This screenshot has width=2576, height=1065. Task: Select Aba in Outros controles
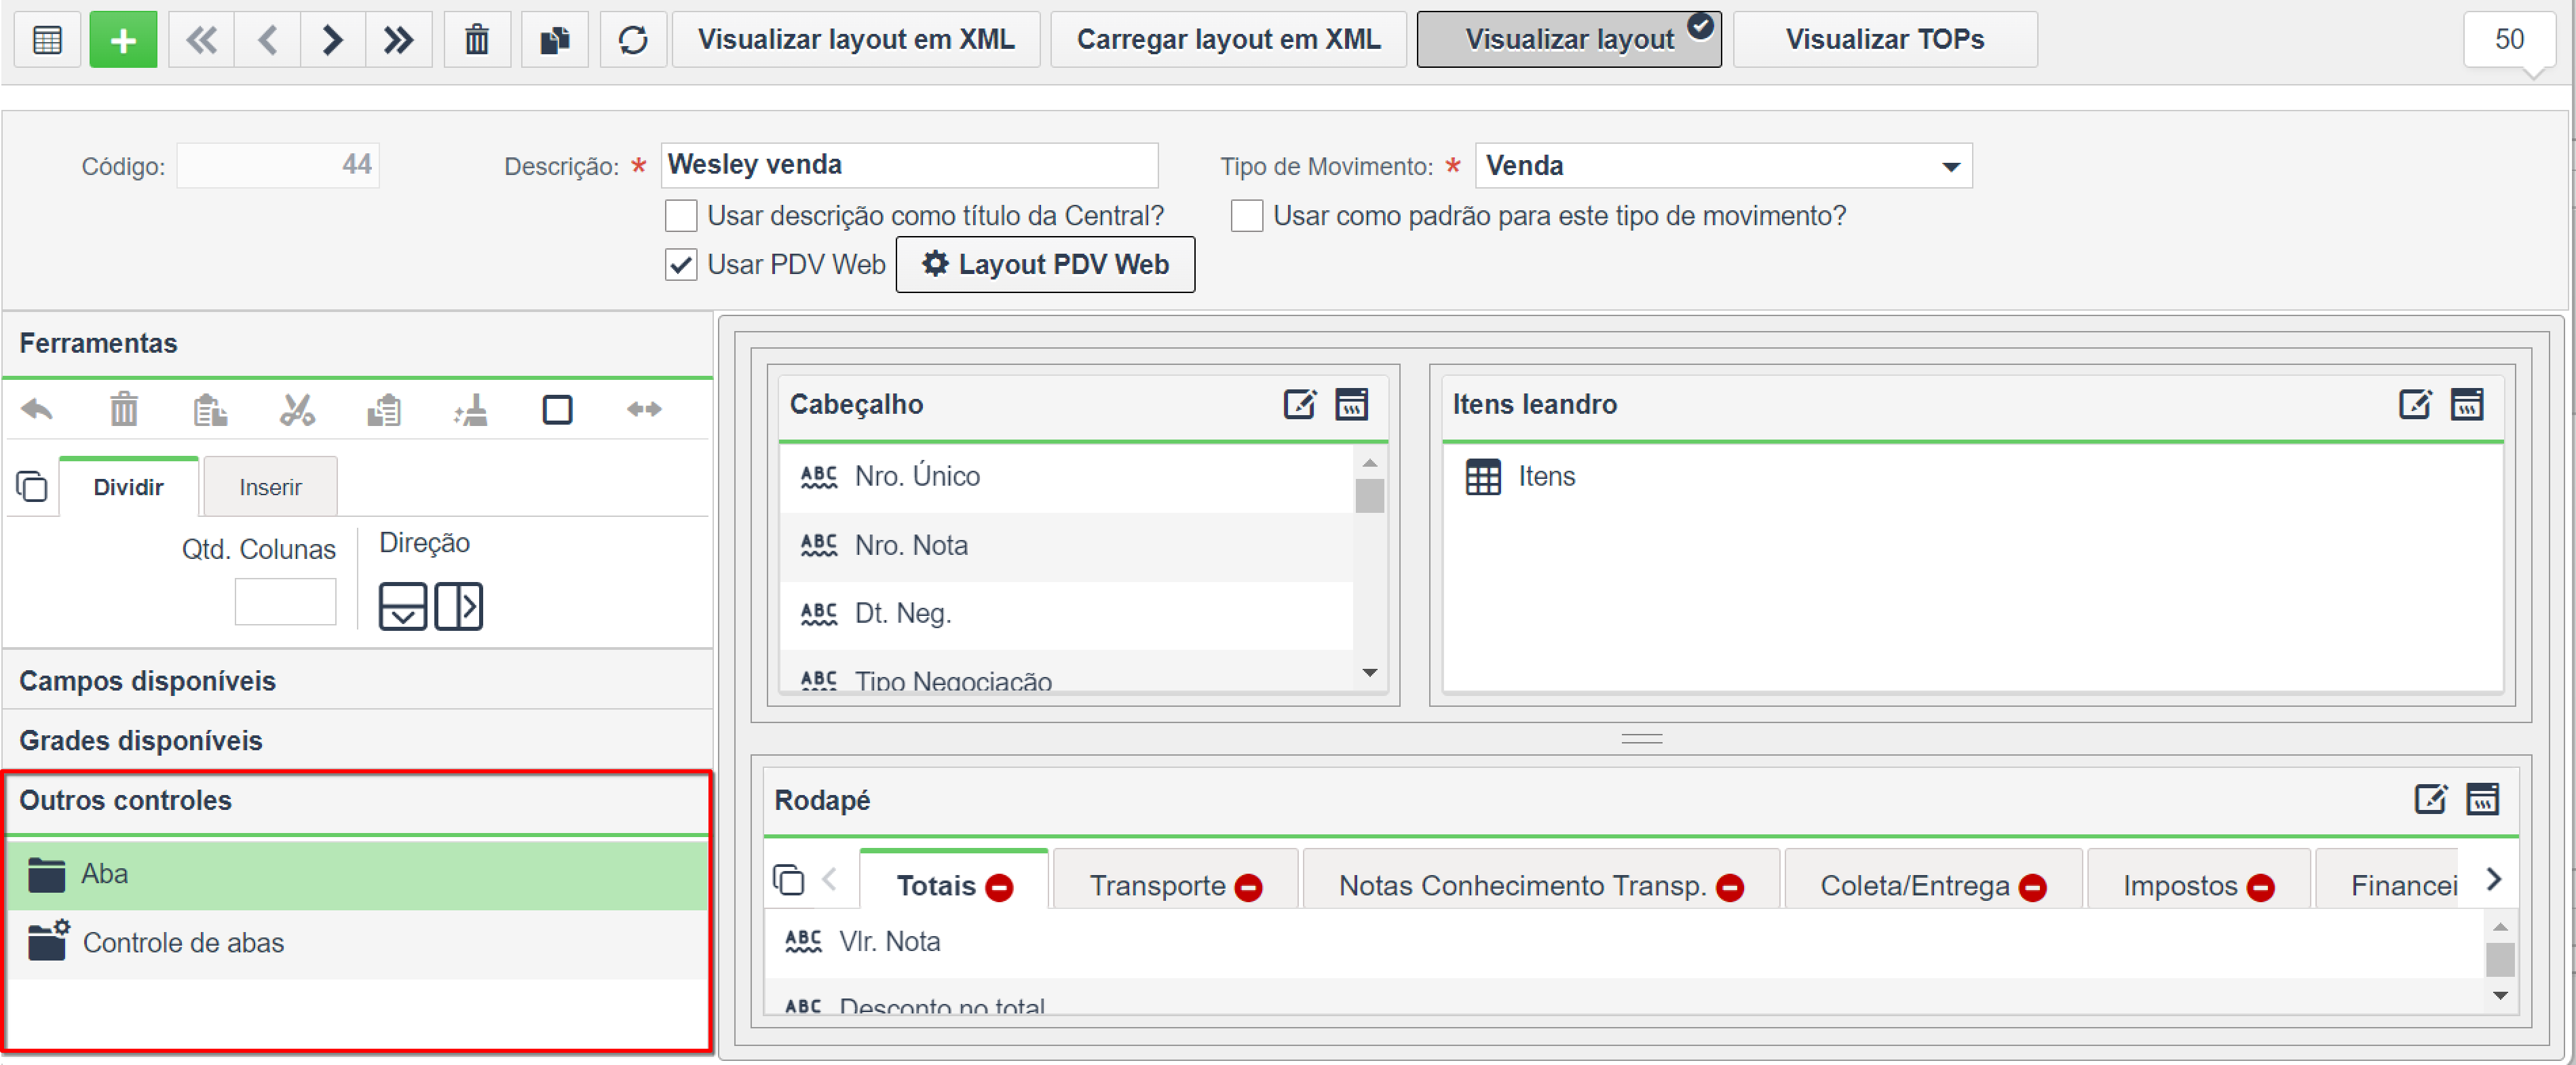point(357,875)
